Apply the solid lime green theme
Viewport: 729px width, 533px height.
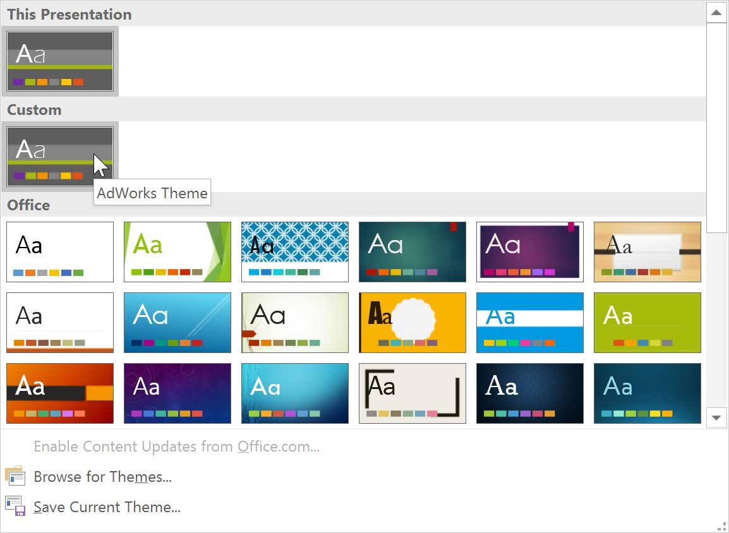point(648,322)
